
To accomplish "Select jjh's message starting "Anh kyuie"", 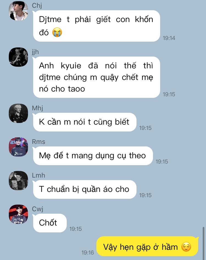I will point(96,77).
